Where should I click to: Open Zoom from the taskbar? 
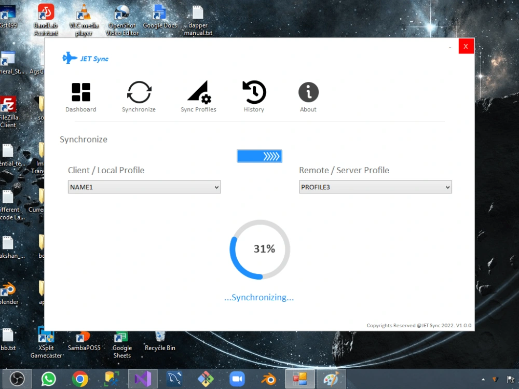point(237,379)
